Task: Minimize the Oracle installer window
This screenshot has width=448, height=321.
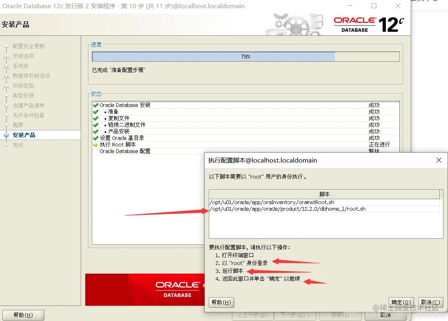Action: [x=350, y=6]
